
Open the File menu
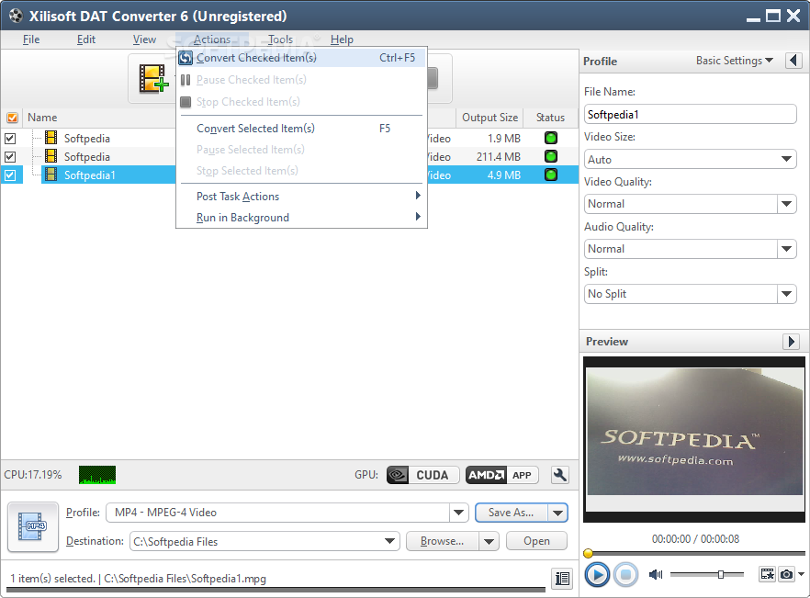click(x=31, y=39)
